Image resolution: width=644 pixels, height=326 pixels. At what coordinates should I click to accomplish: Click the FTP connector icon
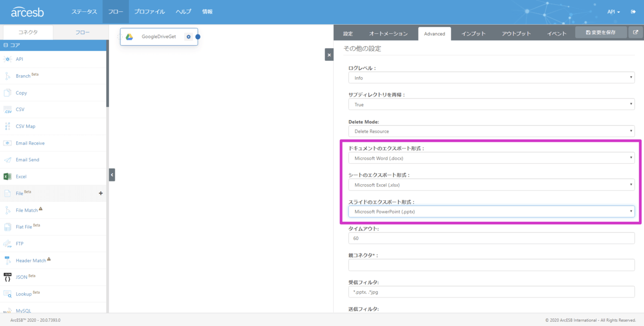[x=8, y=243]
